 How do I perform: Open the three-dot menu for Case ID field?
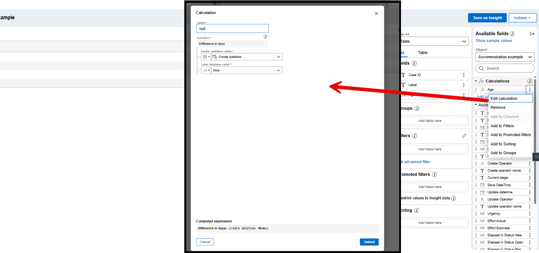tap(464, 75)
